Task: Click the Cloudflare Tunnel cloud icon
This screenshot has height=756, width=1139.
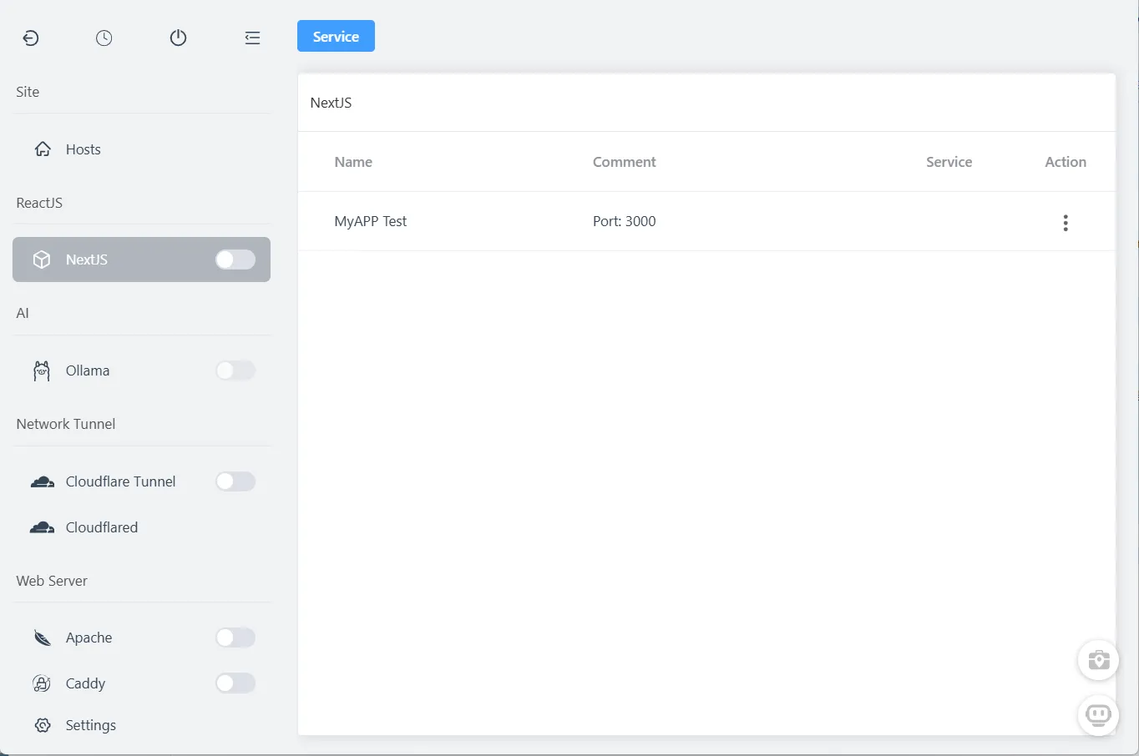Action: point(42,482)
